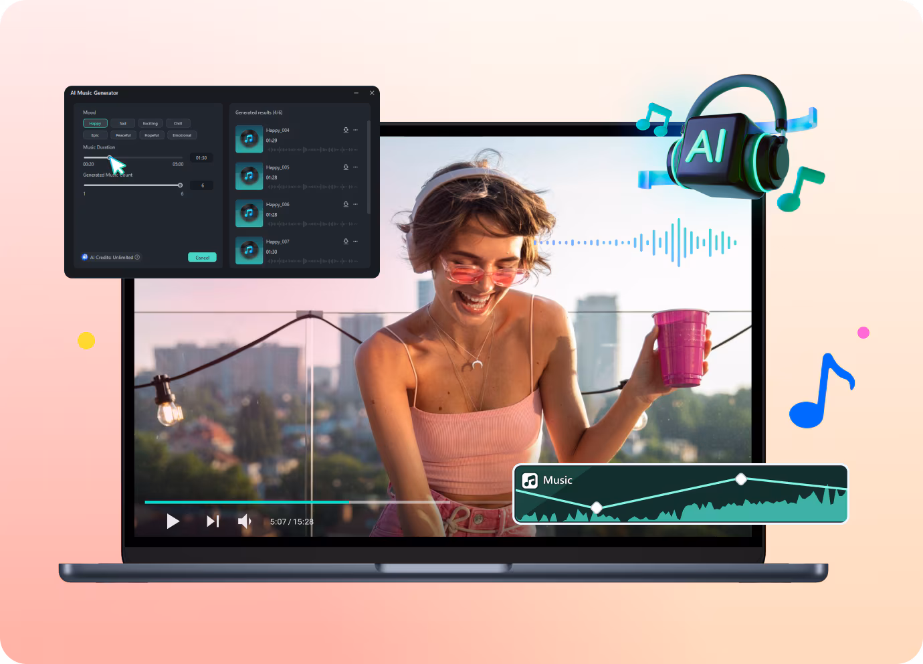This screenshot has height=664, width=923.
Task: Click the Happy_006 track name
Action: click(x=278, y=205)
